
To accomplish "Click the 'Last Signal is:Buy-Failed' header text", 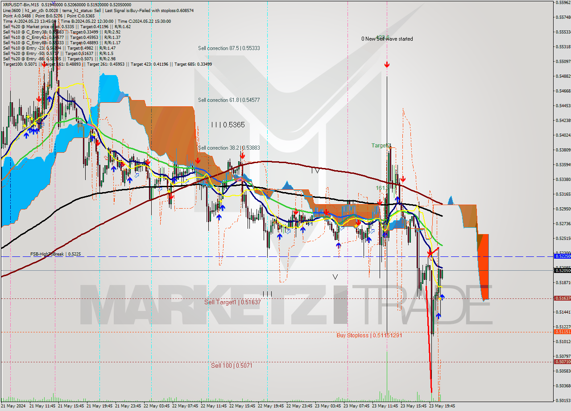I will click(128, 10).
